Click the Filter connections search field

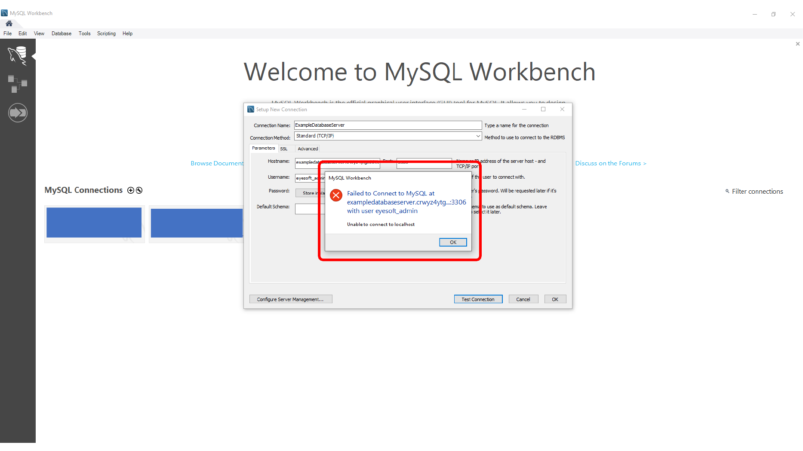coord(757,192)
